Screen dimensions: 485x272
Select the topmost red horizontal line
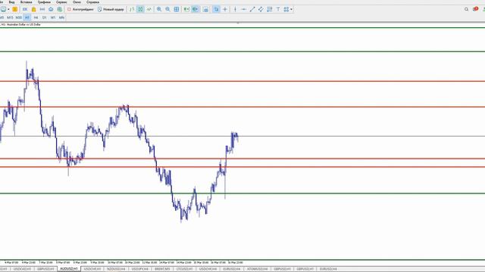(242, 82)
